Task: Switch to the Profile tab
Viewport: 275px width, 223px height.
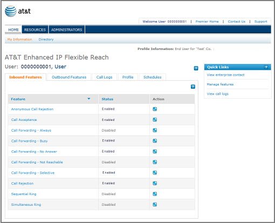Action: 128,77
